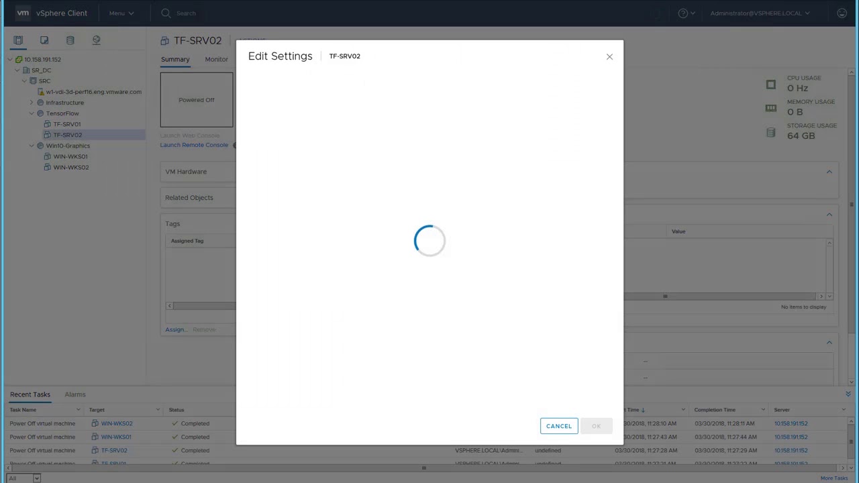This screenshot has width=859, height=483.
Task: Select the w1-vdi-3d-perf16.eng.vmware.com host
Action: (94, 92)
